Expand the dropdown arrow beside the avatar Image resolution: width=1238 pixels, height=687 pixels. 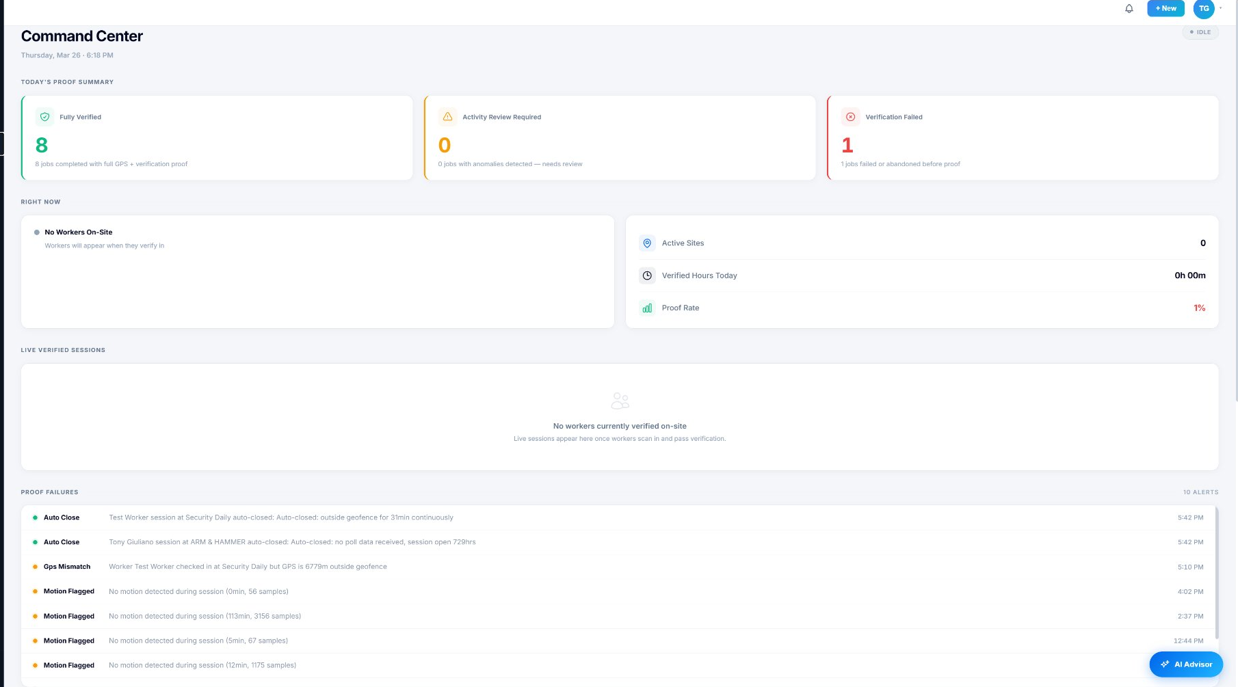[1221, 9]
